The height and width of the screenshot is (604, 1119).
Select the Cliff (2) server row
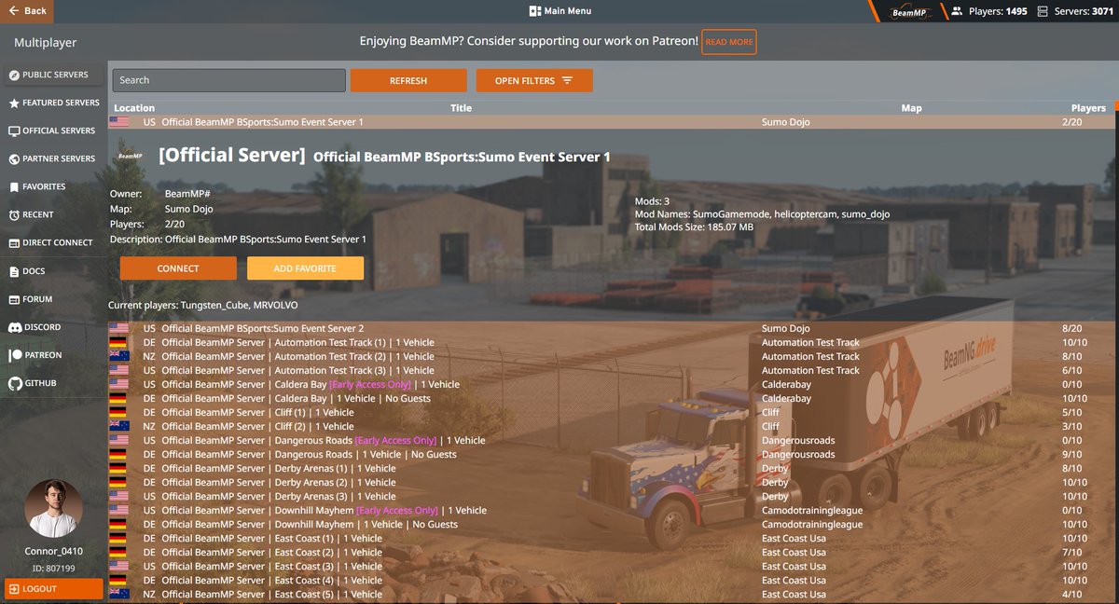coord(611,426)
